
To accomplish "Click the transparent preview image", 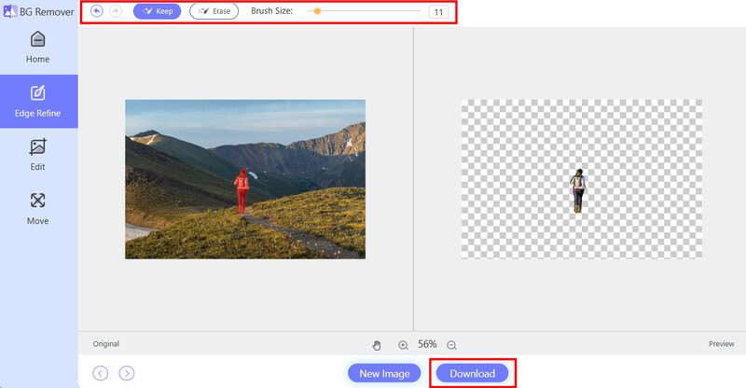I will pyautogui.click(x=581, y=179).
